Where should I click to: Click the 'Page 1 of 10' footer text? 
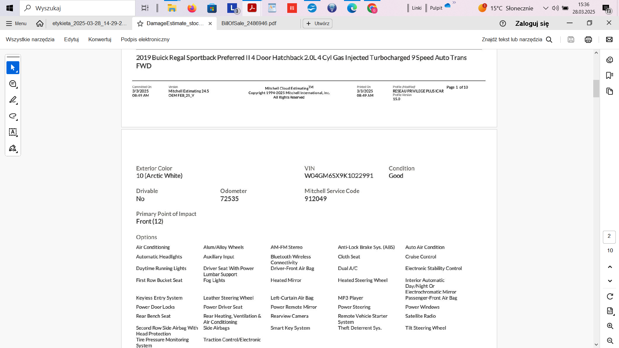pos(457,87)
